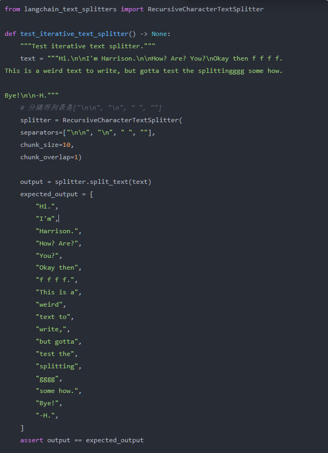328x453 pixels.
Task: Click the docstring "Test iterative text splitter."
Action: pos(88,46)
